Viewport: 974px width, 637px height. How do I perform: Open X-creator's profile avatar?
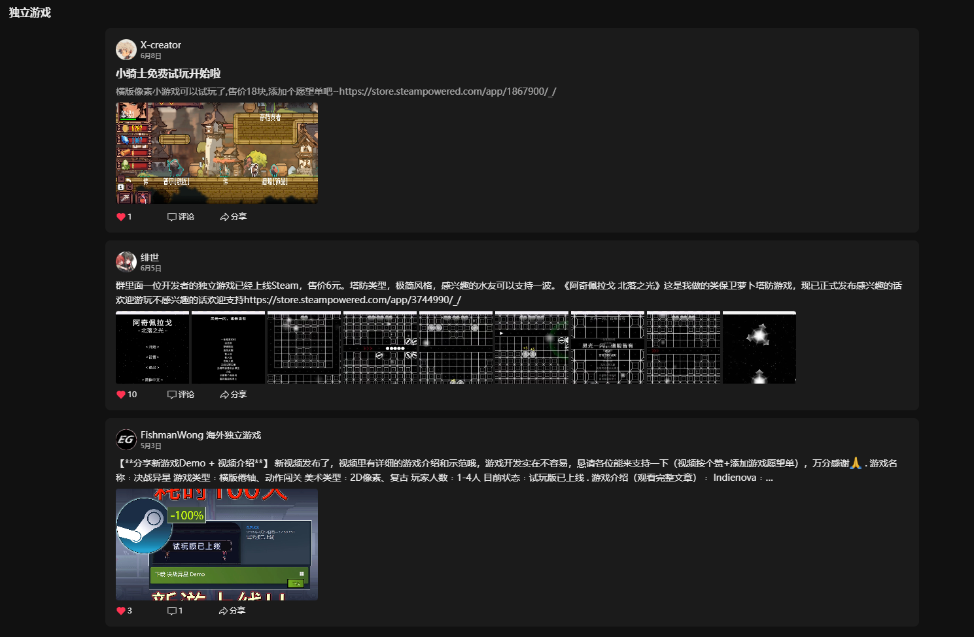tap(126, 50)
